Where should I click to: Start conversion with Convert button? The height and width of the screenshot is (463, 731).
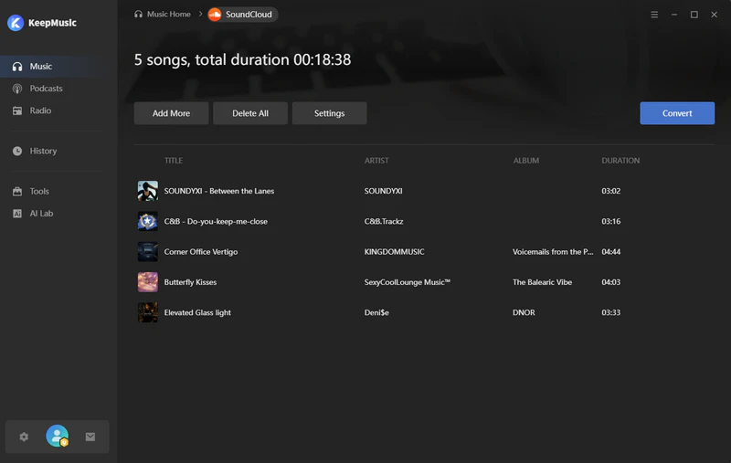click(x=677, y=113)
